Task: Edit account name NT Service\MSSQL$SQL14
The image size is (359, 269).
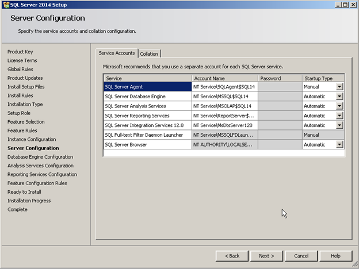Action: point(225,97)
